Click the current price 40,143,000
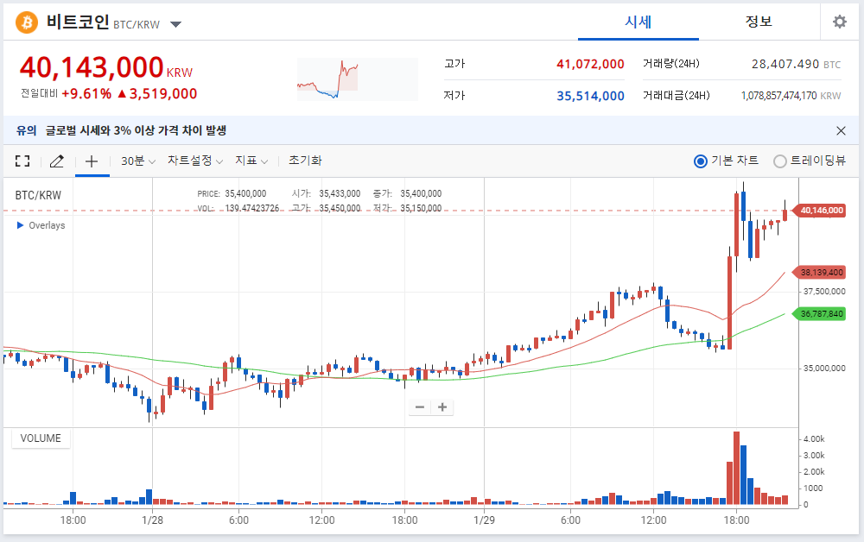The image size is (864, 542). [92, 67]
